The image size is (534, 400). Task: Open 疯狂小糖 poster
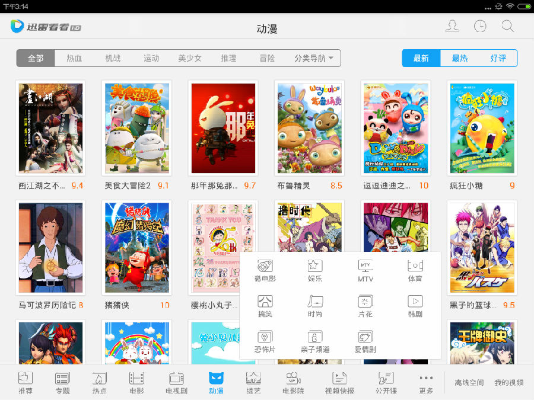click(482, 128)
